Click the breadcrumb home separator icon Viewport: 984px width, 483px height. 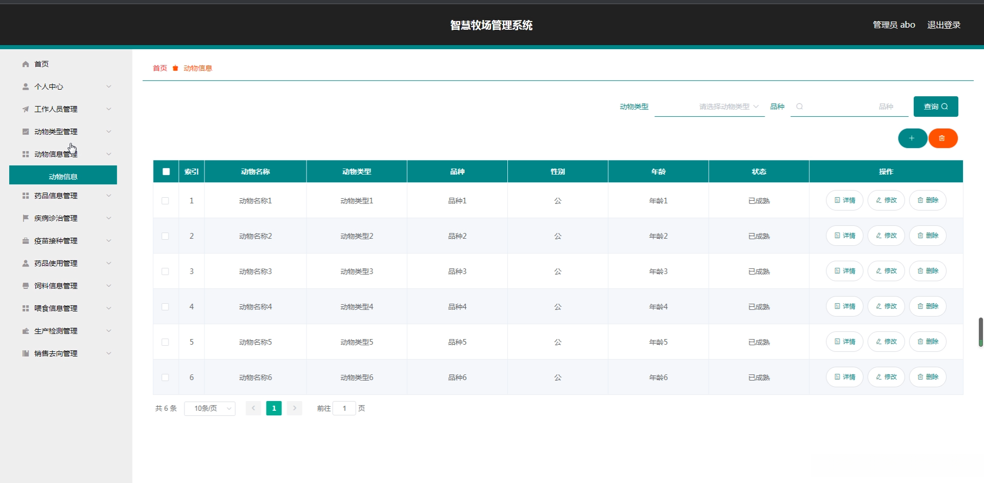click(175, 68)
